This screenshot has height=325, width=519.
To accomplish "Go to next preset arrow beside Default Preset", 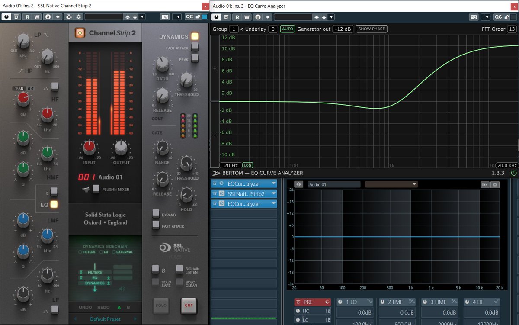I will tap(135, 319).
